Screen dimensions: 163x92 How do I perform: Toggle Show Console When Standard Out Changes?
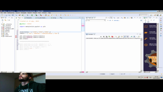click(x=125, y=37)
